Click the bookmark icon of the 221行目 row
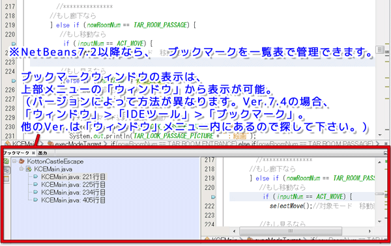This screenshot has height=246, width=391. tap(36, 177)
